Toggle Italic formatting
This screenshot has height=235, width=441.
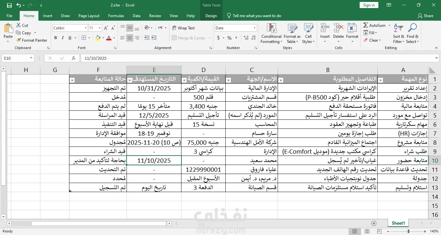coord(62,38)
